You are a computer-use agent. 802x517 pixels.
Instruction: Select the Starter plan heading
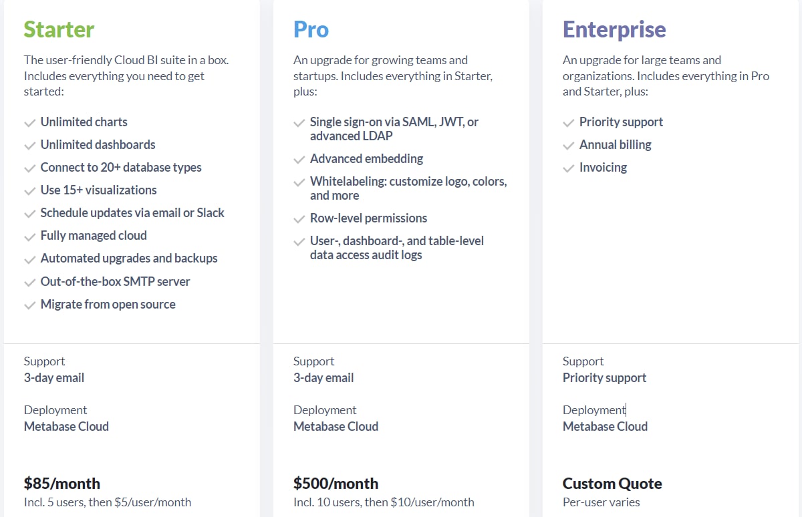tap(59, 29)
